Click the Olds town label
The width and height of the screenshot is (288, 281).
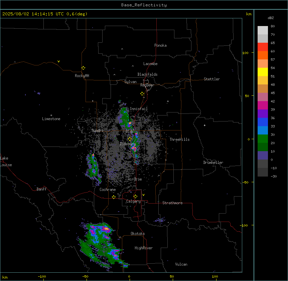[x=130, y=131]
